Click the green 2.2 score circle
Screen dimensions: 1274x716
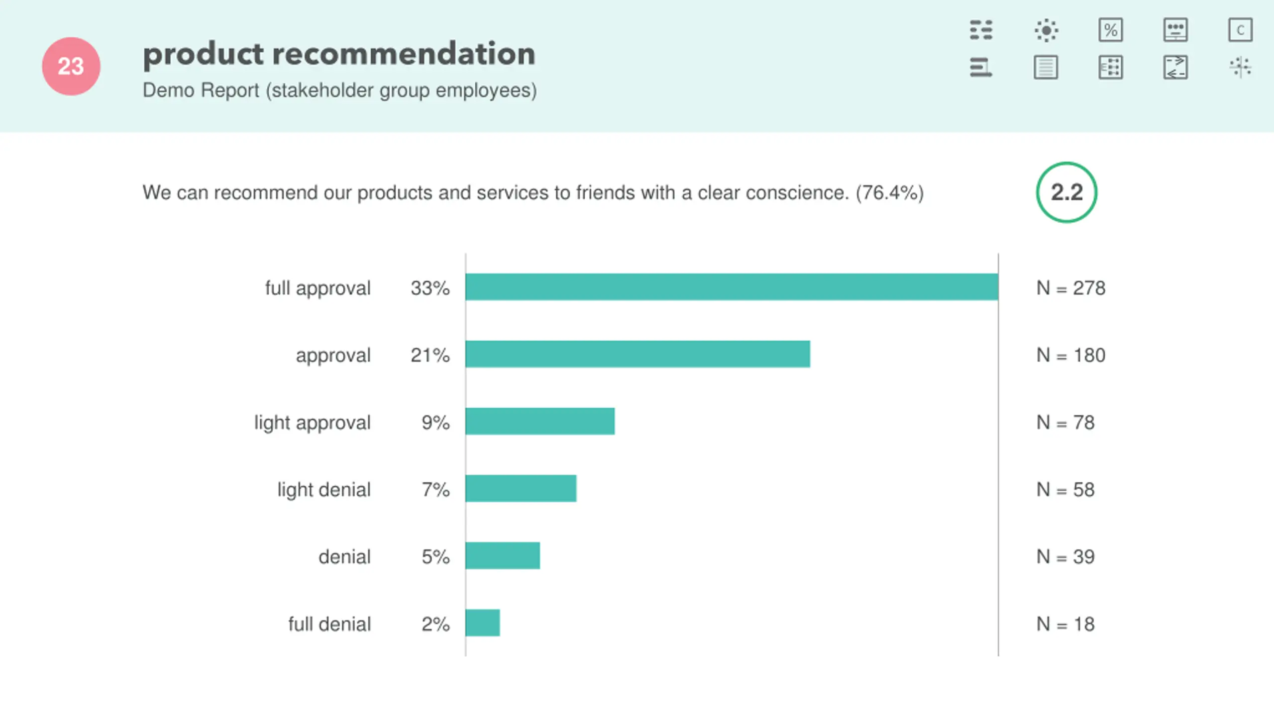pos(1066,192)
